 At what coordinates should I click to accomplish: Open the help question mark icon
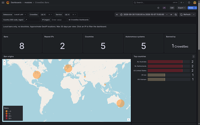pyautogui.click(x=189, y=3)
